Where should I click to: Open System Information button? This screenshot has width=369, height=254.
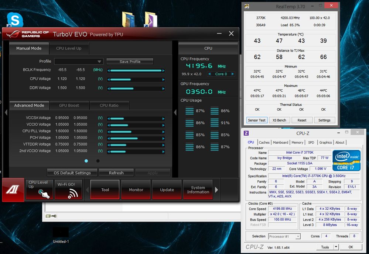(x=198, y=189)
